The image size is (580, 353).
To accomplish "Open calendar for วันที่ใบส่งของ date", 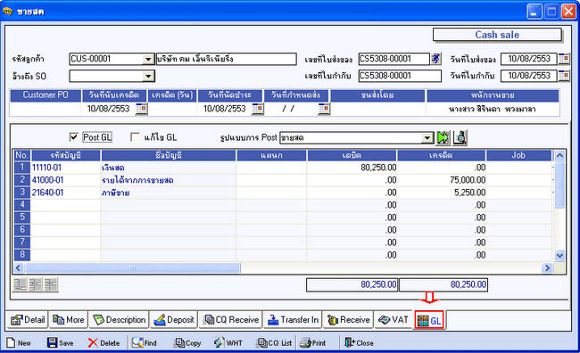I will pyautogui.click(x=564, y=59).
